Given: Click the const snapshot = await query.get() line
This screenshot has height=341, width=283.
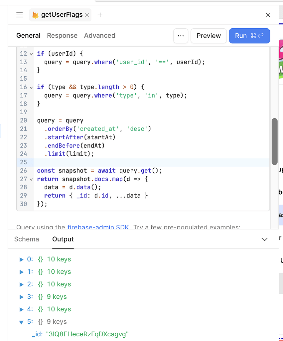Looking at the screenshot, I should click(x=99, y=171).
